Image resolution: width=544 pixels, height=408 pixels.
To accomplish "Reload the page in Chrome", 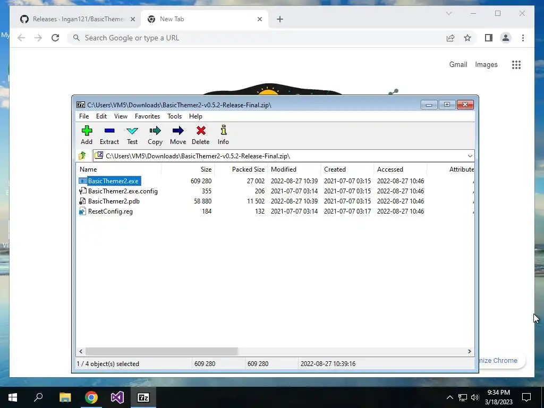I will pos(55,38).
